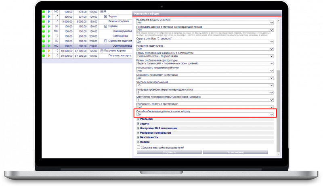Expand the Настройки SMS авторизации section
The width and height of the screenshot is (323, 186).
point(138,128)
